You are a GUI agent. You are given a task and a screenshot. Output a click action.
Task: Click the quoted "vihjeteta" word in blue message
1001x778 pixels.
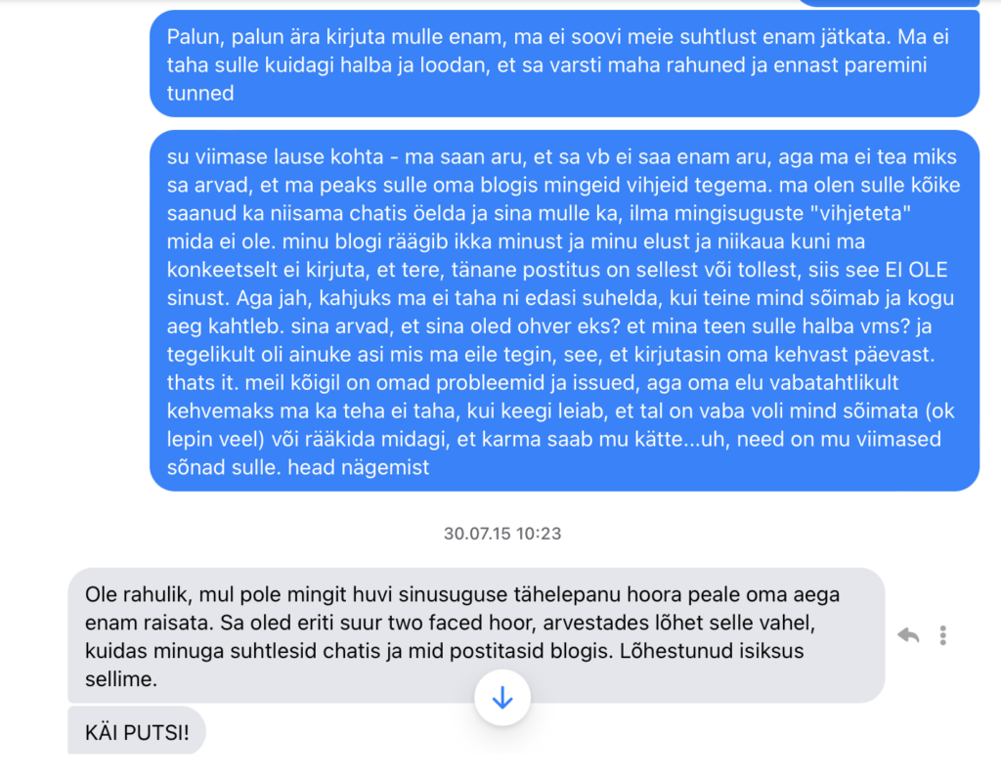860,213
